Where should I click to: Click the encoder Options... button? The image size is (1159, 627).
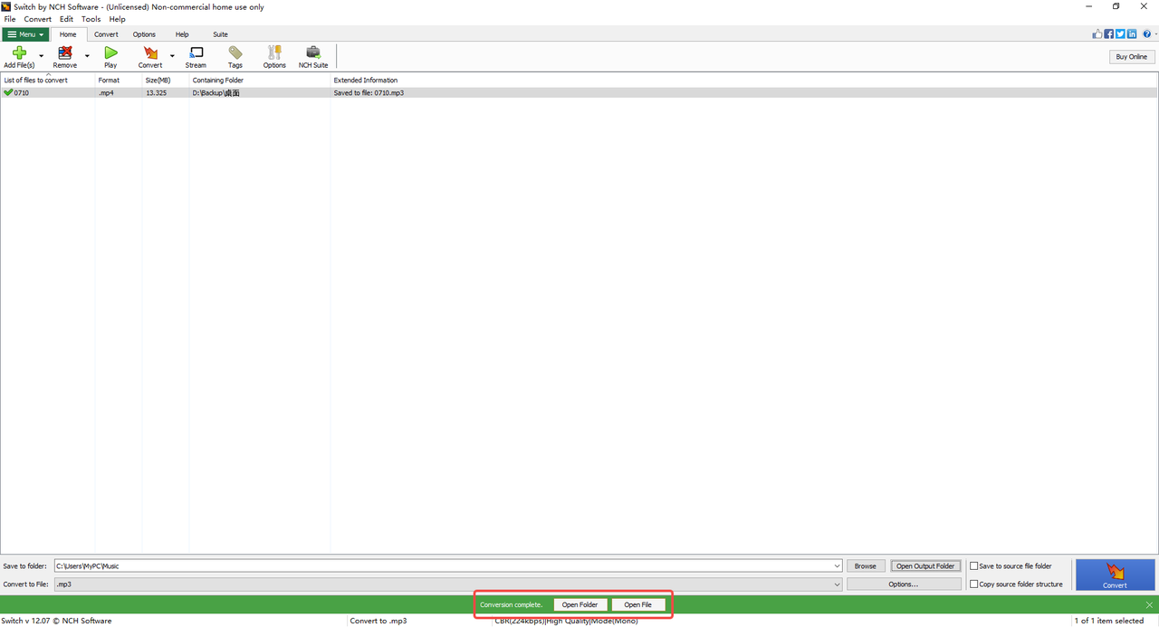tap(904, 584)
